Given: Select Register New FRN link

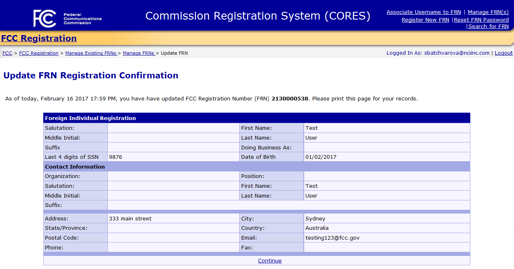Looking at the screenshot, I should (425, 20).
